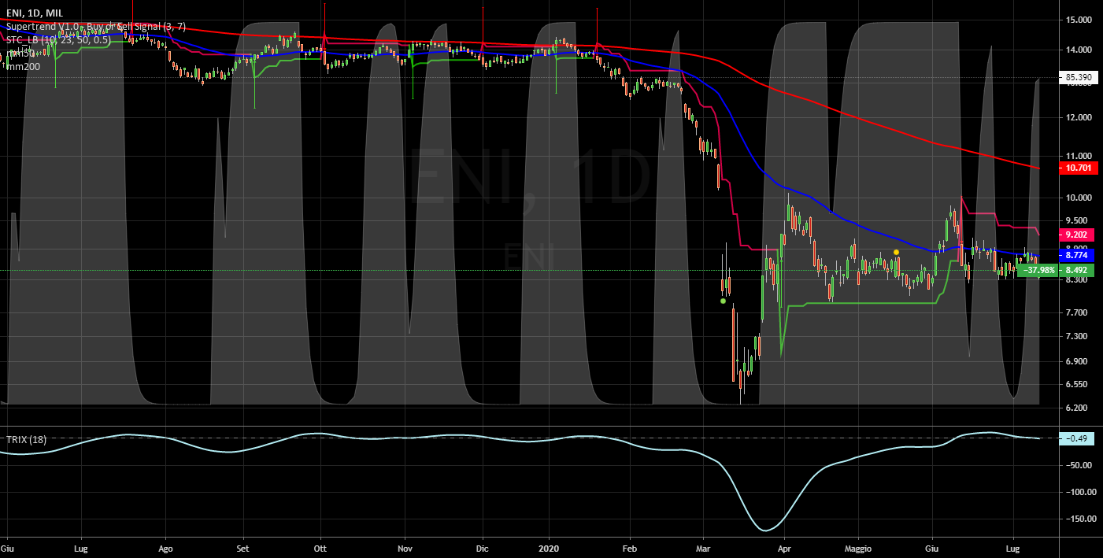Screen dimensions: 1103x558
Task: Click the 7.700 price axis value
Action: click(x=1076, y=312)
